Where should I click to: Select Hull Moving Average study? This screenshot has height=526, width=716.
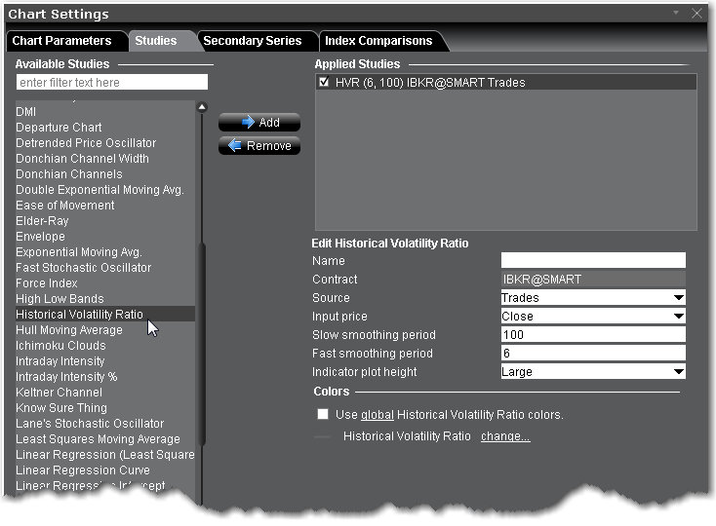point(68,330)
